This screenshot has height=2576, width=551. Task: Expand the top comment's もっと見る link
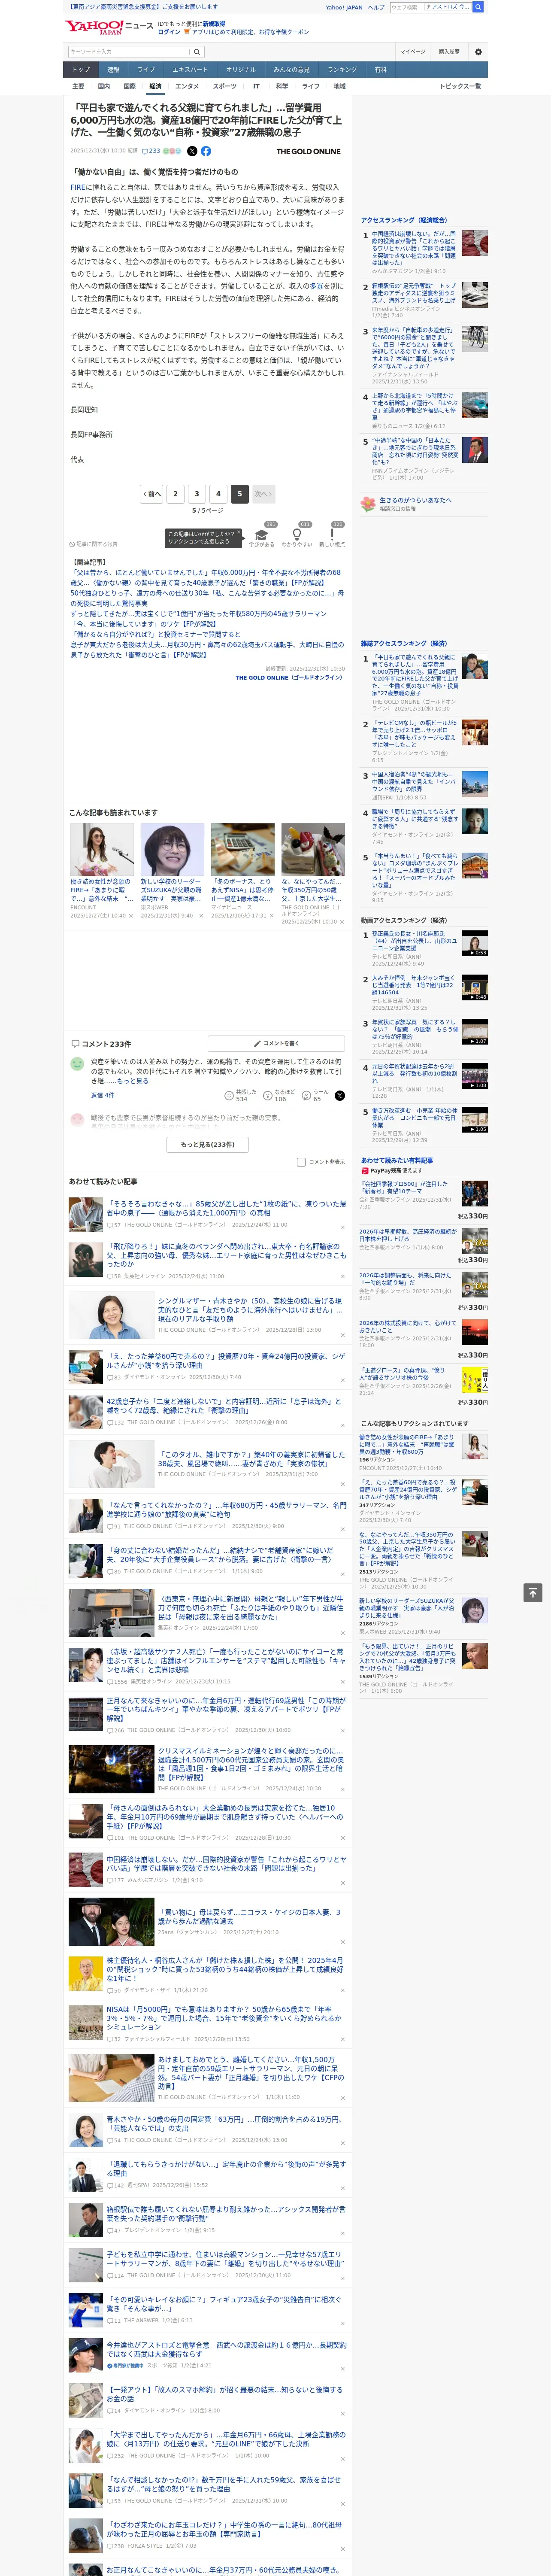[x=132, y=1081]
